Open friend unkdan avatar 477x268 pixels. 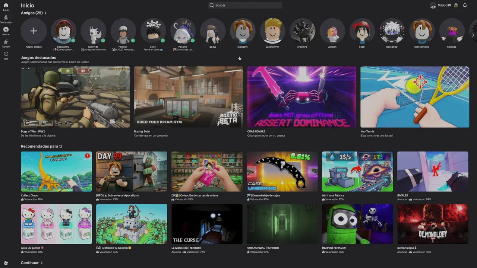(x=332, y=31)
